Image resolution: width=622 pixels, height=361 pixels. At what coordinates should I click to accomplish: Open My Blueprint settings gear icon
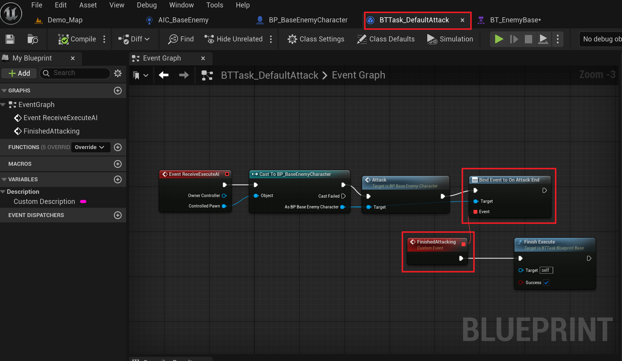pyautogui.click(x=118, y=73)
